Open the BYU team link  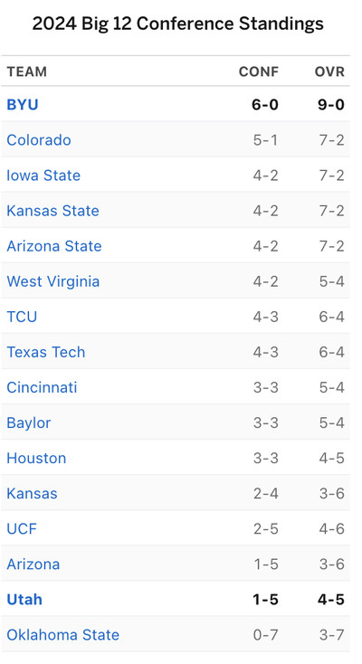click(23, 105)
